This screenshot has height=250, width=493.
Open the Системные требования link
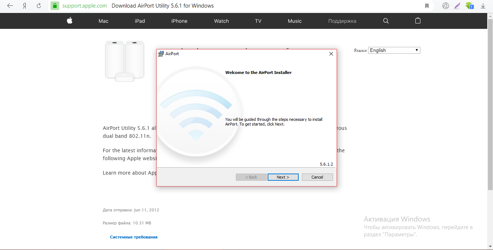coord(134,237)
